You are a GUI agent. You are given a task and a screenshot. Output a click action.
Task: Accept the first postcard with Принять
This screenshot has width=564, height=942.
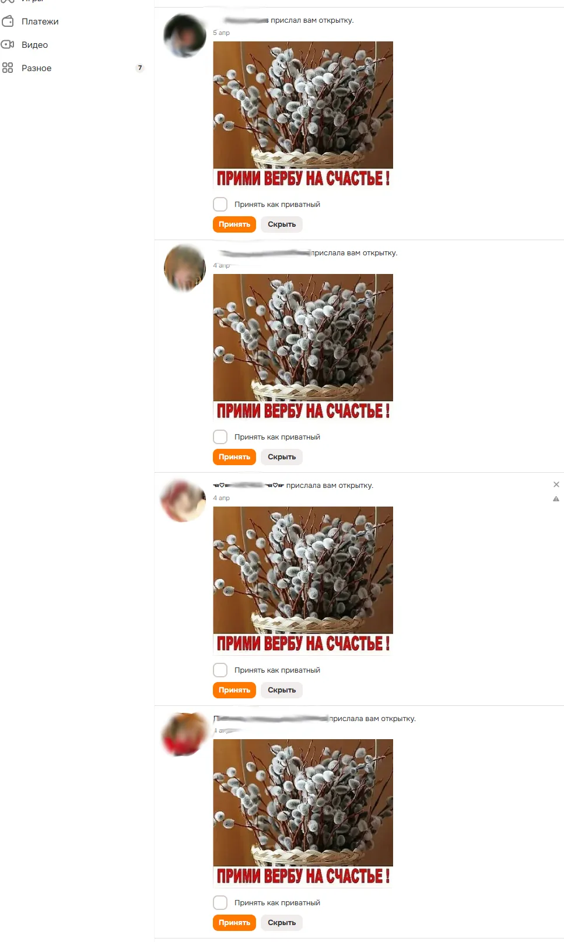tap(234, 224)
